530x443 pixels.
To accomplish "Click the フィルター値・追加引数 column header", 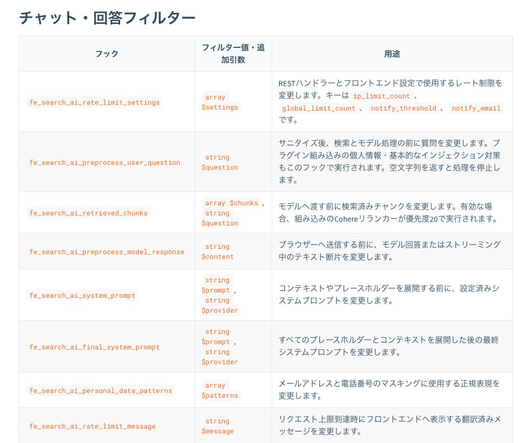I will point(233,54).
